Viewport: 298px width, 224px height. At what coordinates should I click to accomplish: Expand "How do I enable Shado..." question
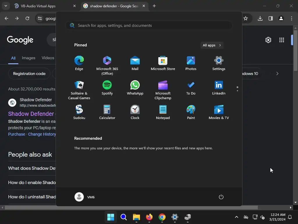(x=32, y=183)
